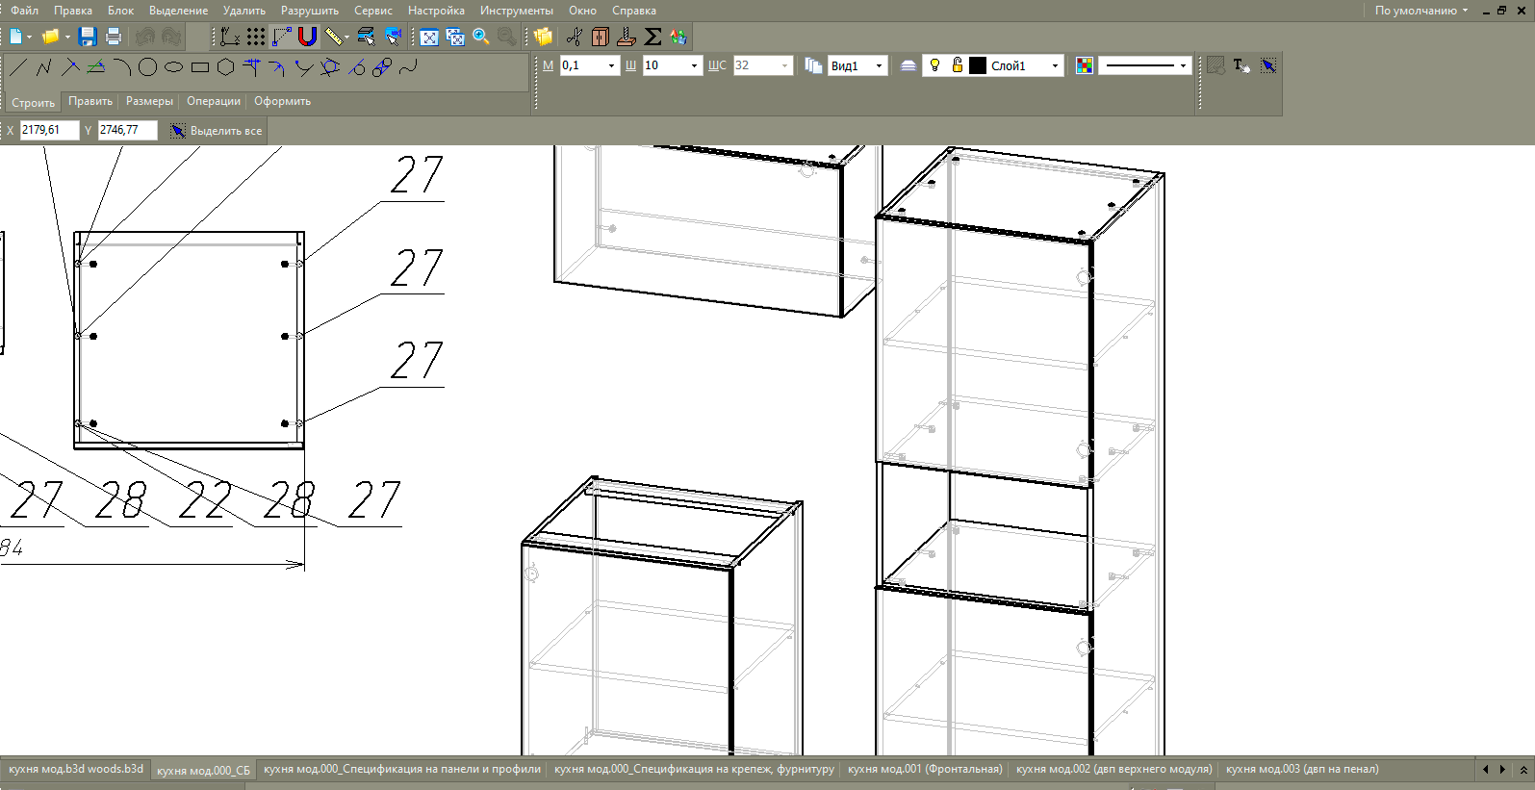Open the Инструменты menu

(517, 11)
